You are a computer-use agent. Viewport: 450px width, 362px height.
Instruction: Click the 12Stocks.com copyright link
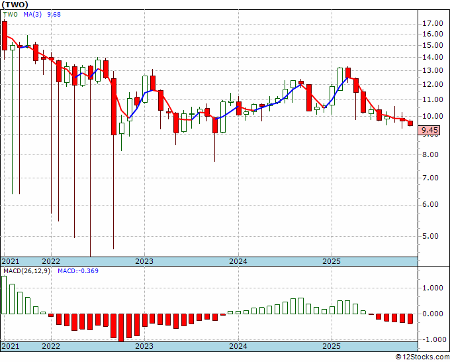(422, 357)
